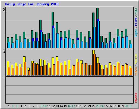Click day label '24' on the x-axis

pyautogui.click(x=102, y=106)
